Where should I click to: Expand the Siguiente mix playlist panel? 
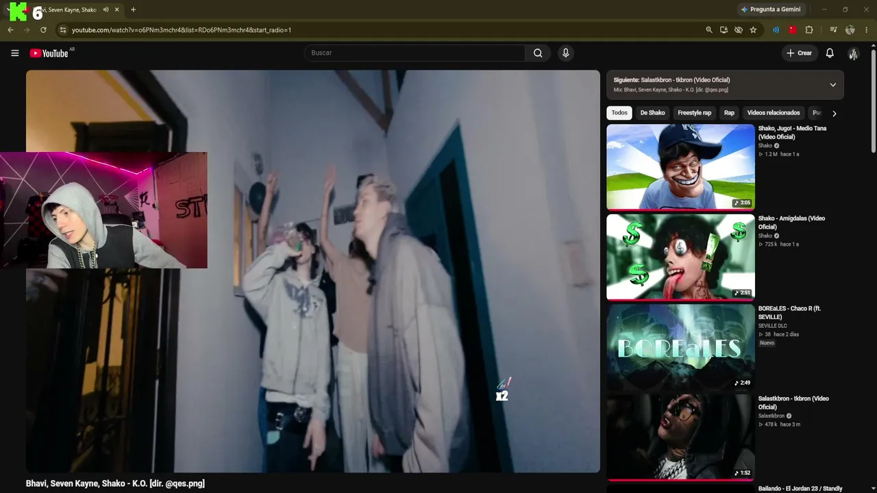(832, 85)
